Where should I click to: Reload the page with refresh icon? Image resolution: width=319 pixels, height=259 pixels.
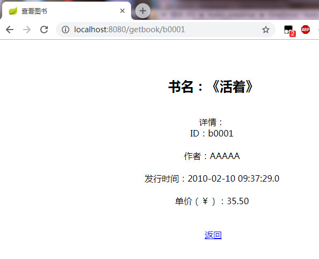coord(44,30)
